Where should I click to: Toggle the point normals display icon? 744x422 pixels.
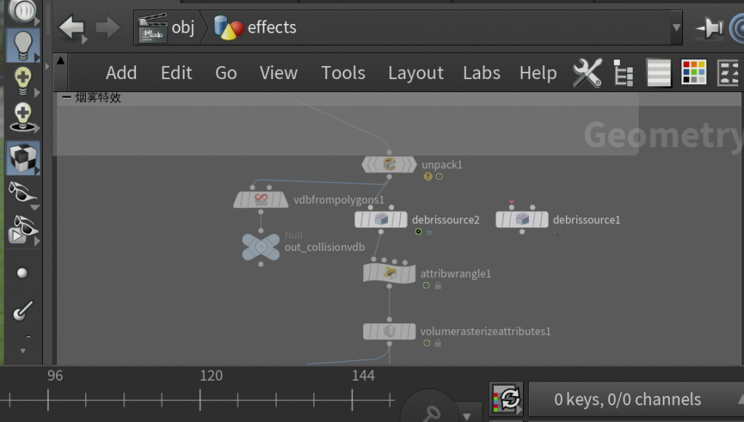pyautogui.click(x=22, y=310)
